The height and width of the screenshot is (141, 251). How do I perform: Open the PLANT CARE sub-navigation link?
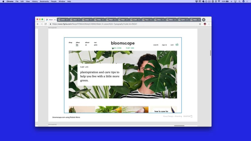tap(130, 48)
